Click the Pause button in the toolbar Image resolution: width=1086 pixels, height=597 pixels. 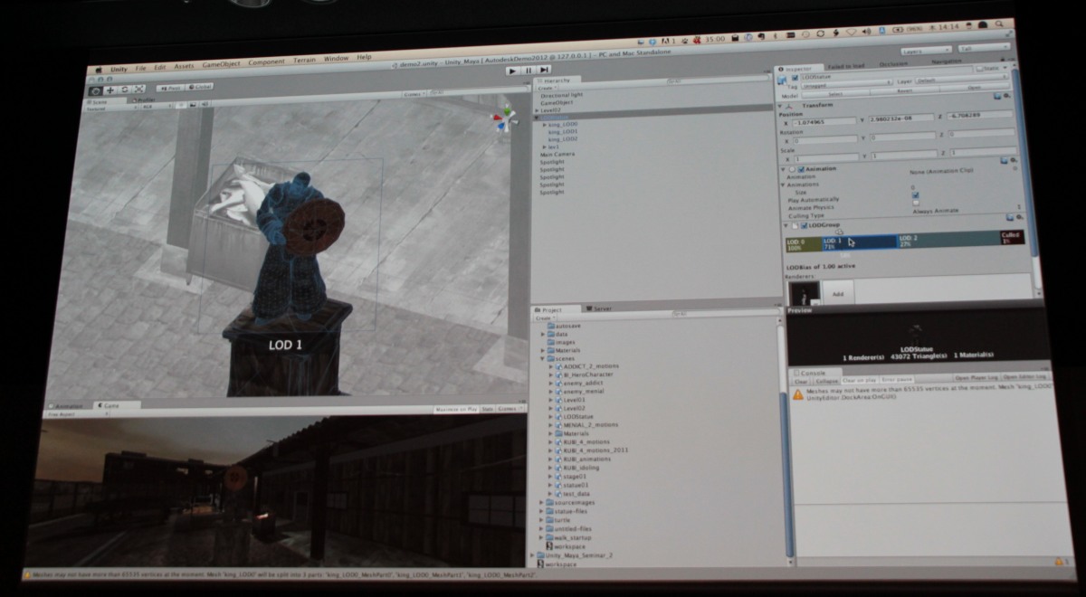(x=528, y=70)
